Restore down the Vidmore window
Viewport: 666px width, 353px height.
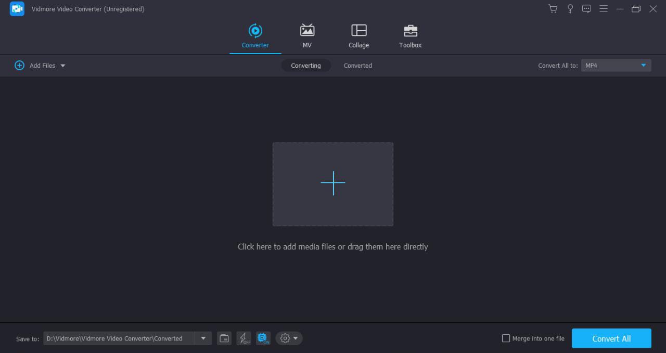pos(636,9)
